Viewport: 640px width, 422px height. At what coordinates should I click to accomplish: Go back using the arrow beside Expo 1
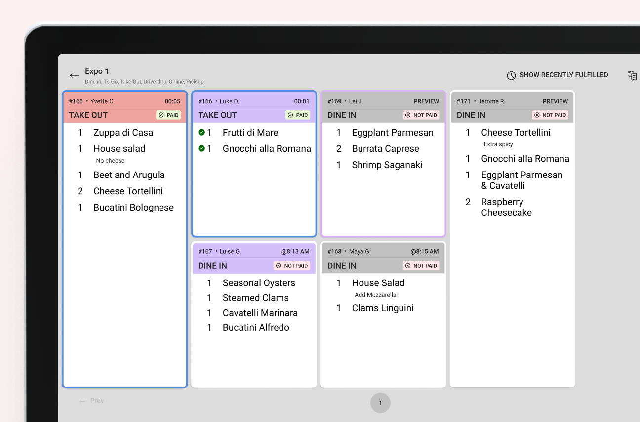(74, 75)
